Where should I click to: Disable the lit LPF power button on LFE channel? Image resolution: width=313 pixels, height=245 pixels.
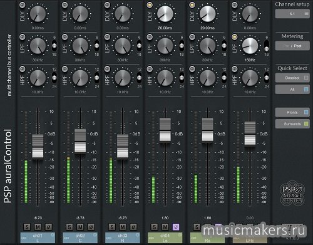pyautogui.click(x=235, y=37)
